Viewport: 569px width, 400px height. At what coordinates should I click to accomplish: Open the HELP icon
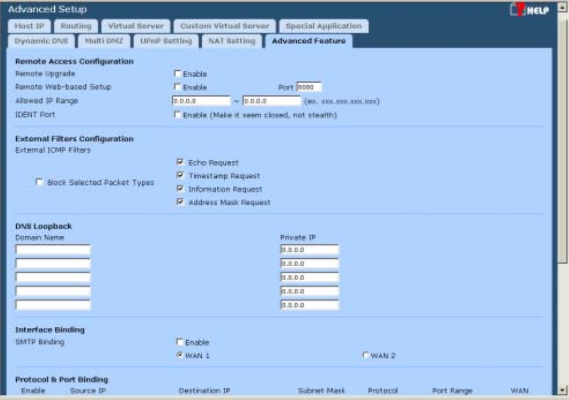point(529,9)
